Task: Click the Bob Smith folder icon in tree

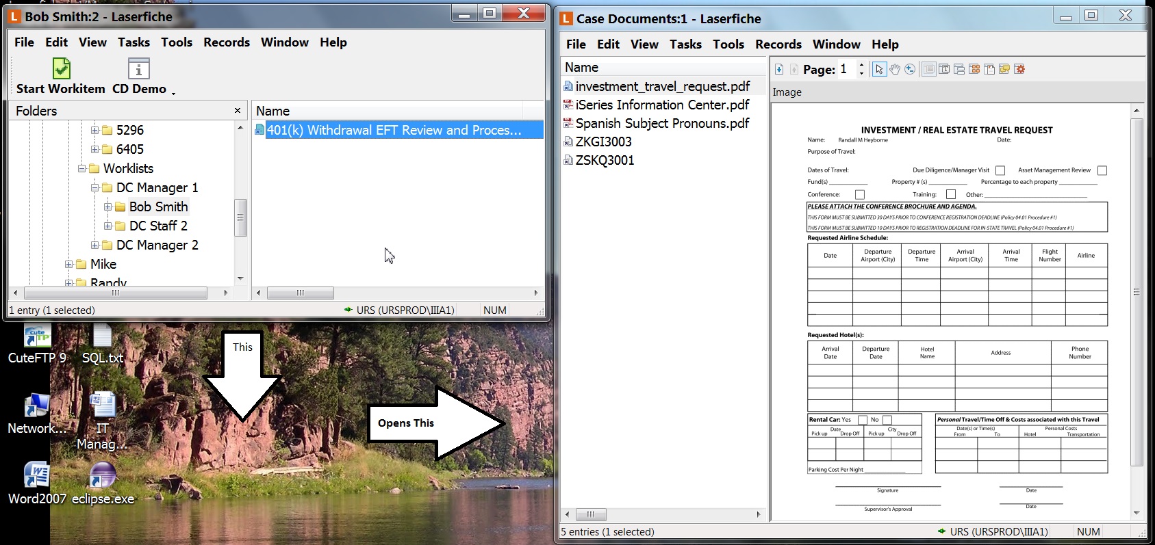Action: point(120,207)
